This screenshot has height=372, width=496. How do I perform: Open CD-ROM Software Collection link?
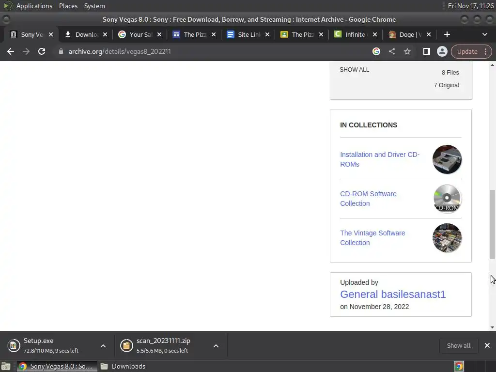tap(368, 198)
